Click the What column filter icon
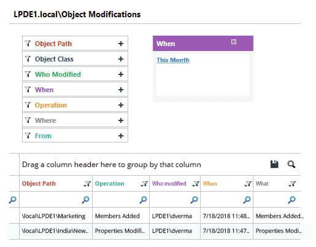Viewport: 316px width, 247px height. (292, 184)
